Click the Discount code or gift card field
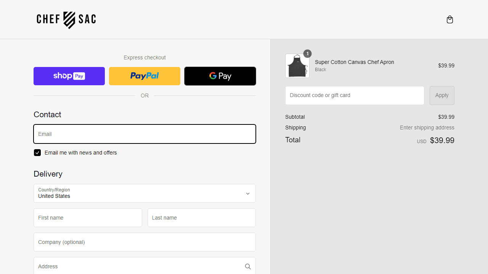This screenshot has height=274, width=488. click(x=355, y=96)
